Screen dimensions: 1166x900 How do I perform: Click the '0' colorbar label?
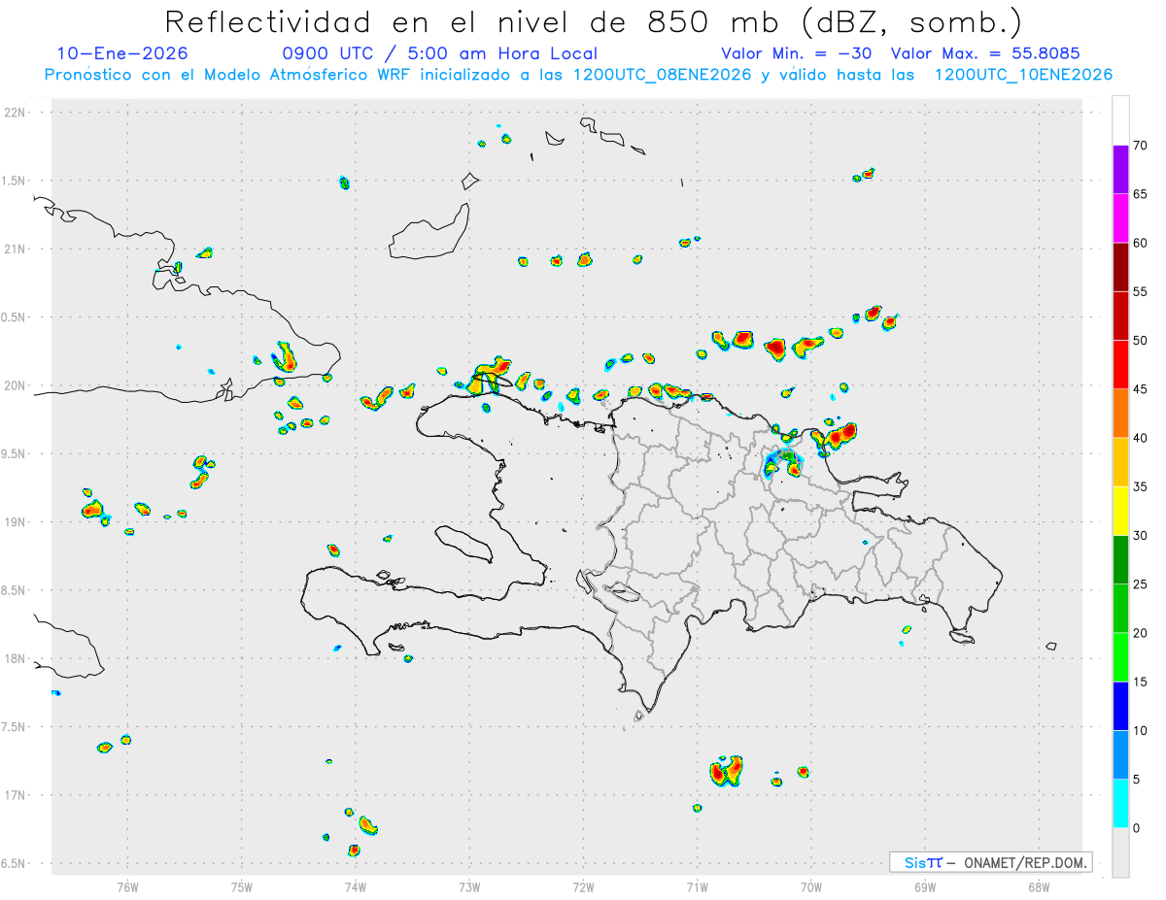(1137, 828)
